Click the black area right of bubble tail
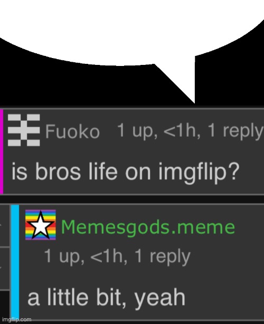The height and width of the screenshot is (324, 264). (230, 81)
